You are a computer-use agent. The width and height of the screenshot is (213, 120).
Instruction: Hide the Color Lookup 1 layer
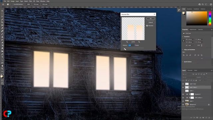tap(183, 98)
